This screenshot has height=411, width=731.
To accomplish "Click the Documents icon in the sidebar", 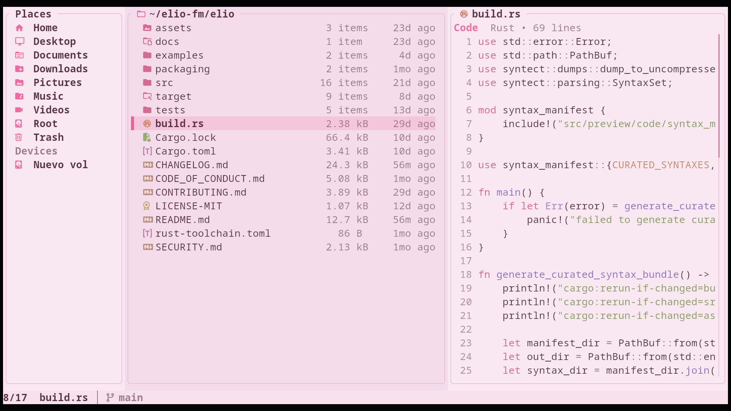I will point(19,55).
